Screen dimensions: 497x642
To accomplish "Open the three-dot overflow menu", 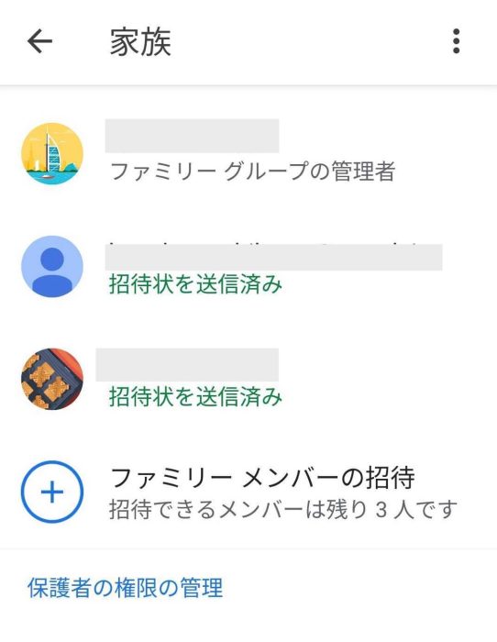I will (456, 41).
